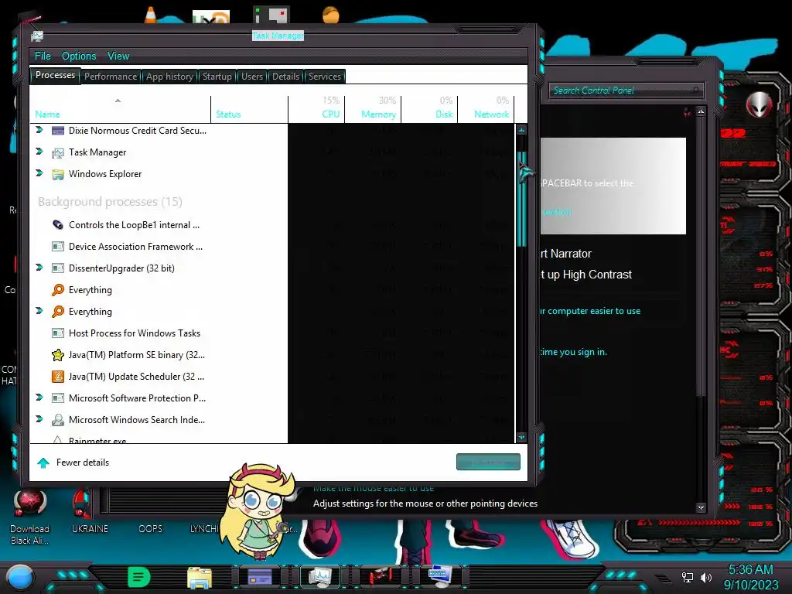This screenshot has height=594, width=792.
Task: Switch to the App history tab
Action: (169, 77)
